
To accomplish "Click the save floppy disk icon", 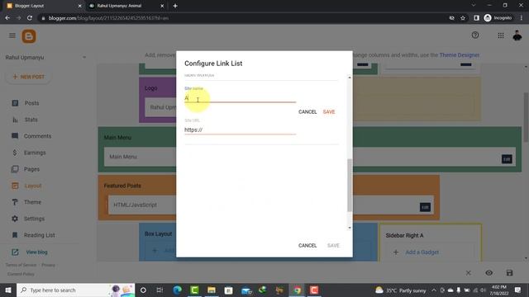I will point(509,273).
